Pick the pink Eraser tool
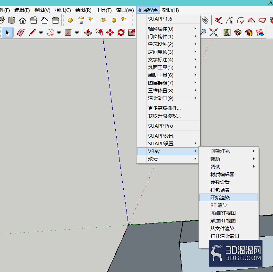The height and width of the screenshot is (272, 273). click(21, 32)
